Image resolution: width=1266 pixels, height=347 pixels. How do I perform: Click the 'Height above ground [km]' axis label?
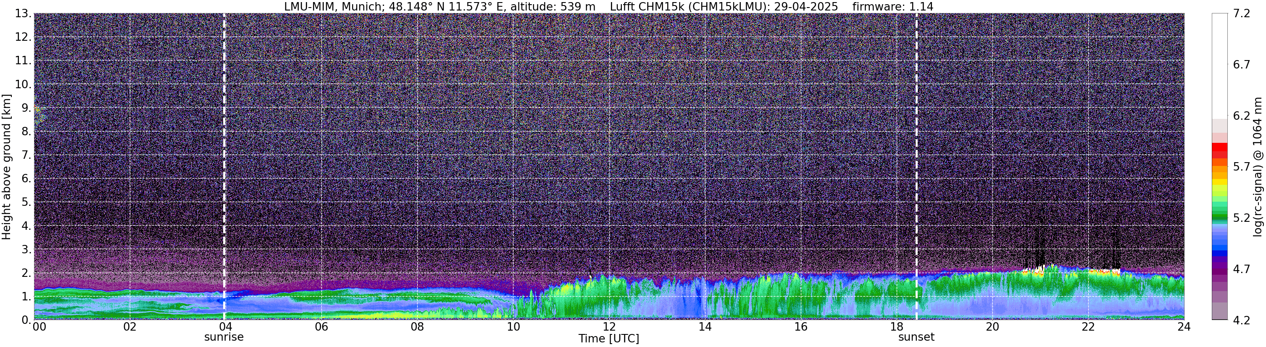click(6, 167)
